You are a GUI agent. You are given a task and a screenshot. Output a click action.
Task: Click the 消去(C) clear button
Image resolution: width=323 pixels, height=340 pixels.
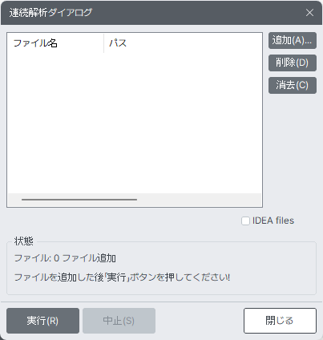pos(293,85)
